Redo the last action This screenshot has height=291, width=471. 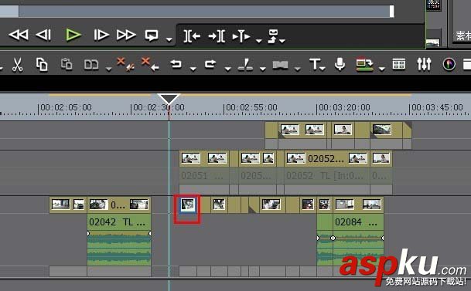(x=210, y=64)
